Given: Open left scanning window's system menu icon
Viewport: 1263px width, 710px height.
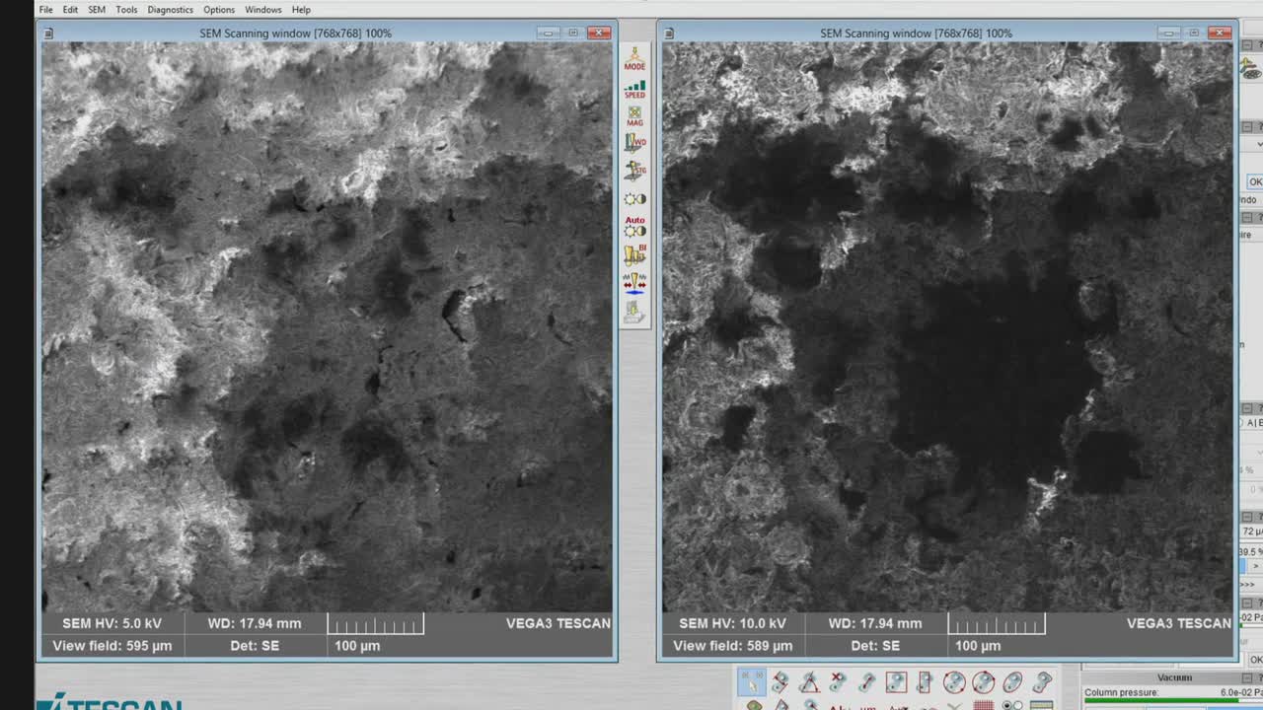Looking at the screenshot, I should point(48,34).
